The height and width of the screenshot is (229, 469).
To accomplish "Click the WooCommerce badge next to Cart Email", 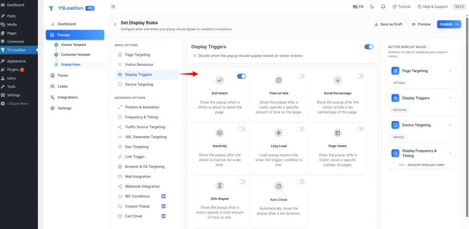I will point(164,216).
